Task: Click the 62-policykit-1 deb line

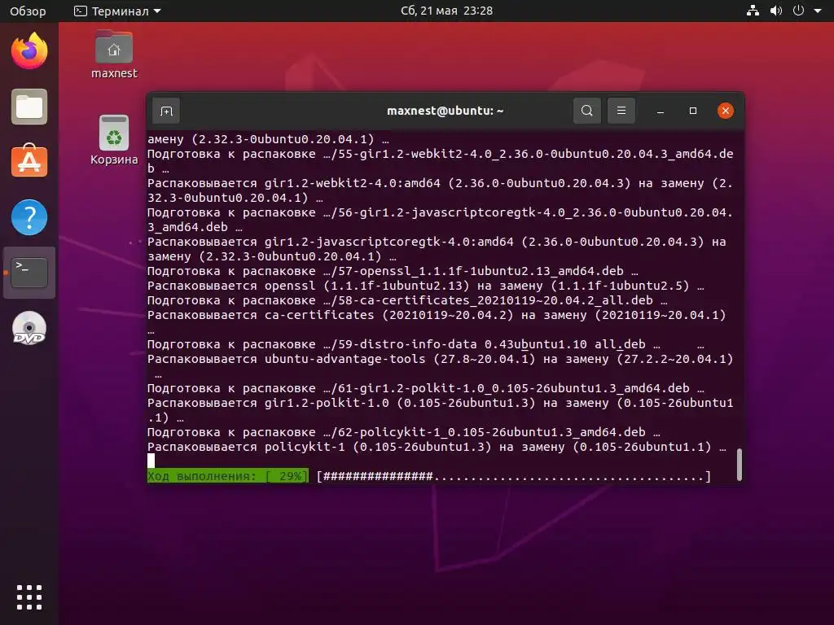Action: tap(404, 432)
